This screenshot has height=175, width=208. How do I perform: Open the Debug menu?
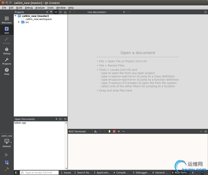point(29,8)
